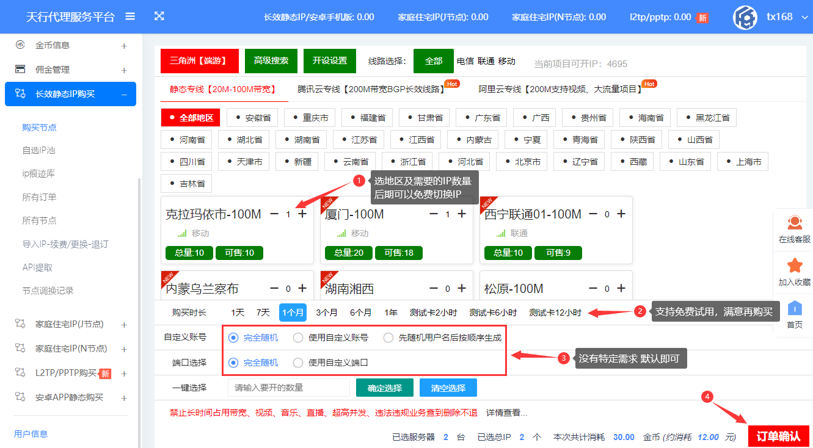Click the tx168 account logo icon
The height and width of the screenshot is (448, 813).
[745, 16]
